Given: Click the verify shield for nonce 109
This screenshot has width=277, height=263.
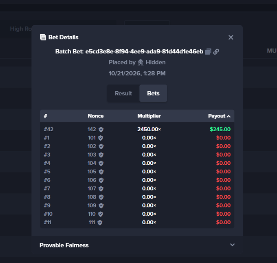Looking at the screenshot, I should [101, 206].
